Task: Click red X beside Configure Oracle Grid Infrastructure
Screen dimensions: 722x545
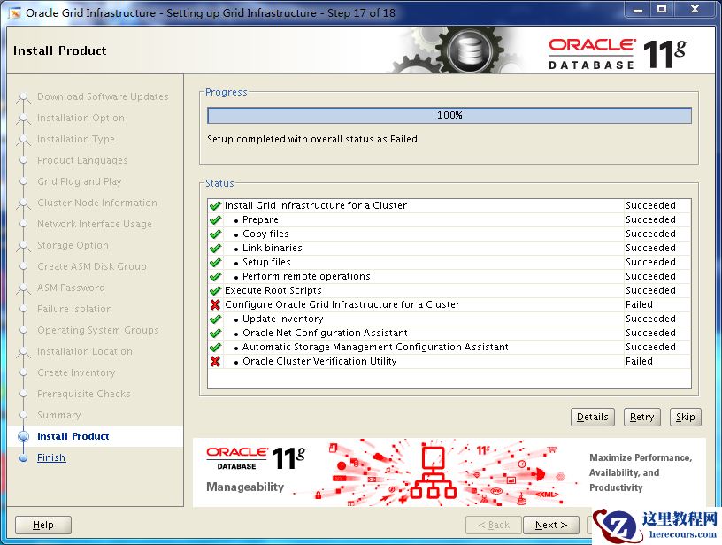Action: [x=215, y=304]
